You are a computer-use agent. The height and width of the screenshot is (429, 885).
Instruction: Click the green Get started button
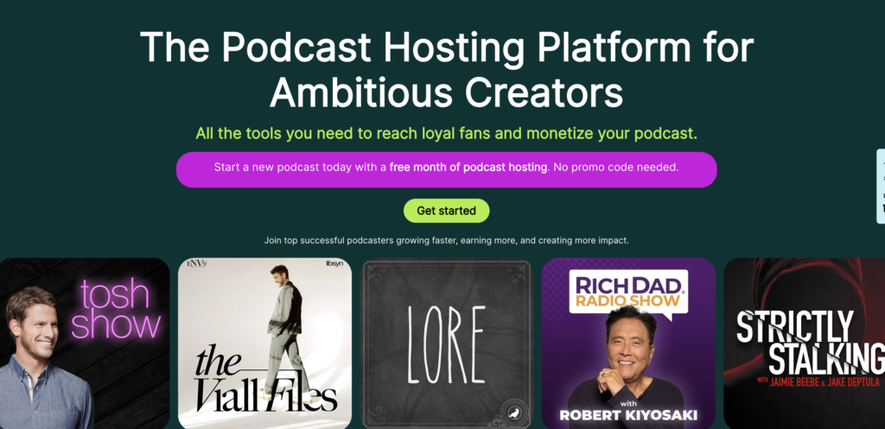[446, 211]
